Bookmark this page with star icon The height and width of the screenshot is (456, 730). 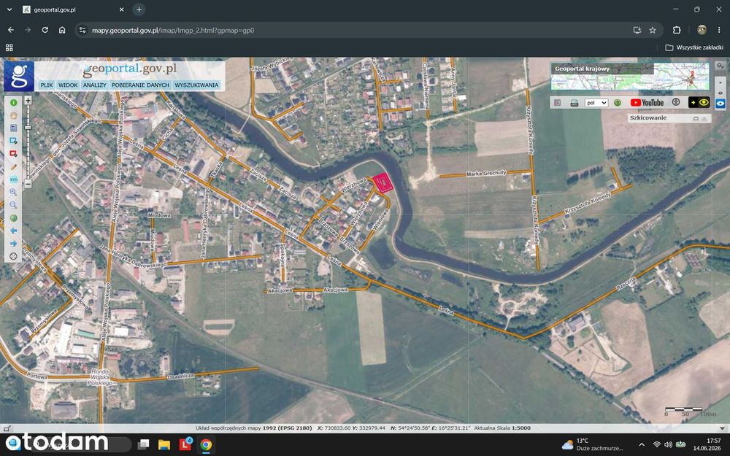[x=653, y=30]
